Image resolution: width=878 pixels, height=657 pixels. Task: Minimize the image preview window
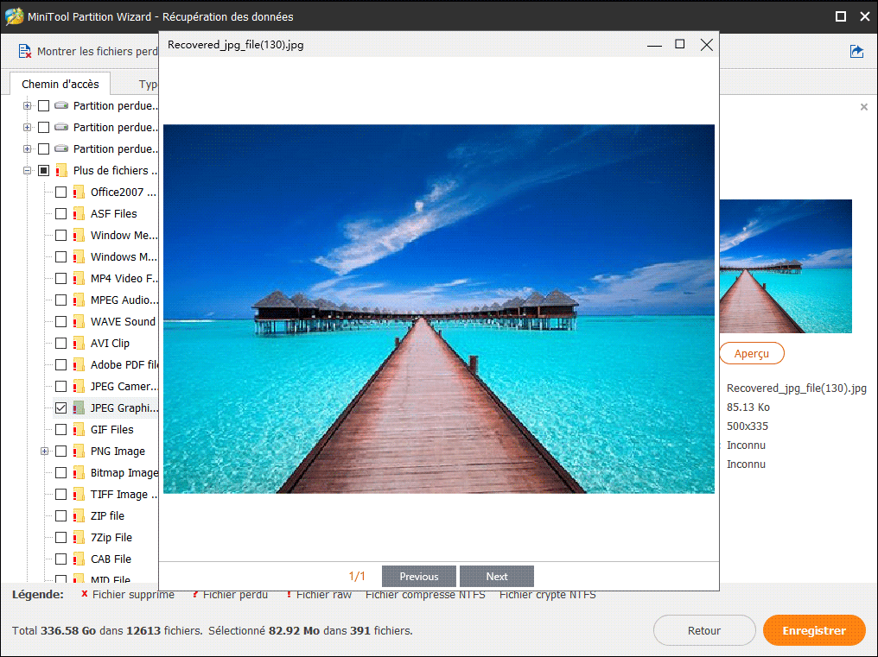tap(654, 46)
